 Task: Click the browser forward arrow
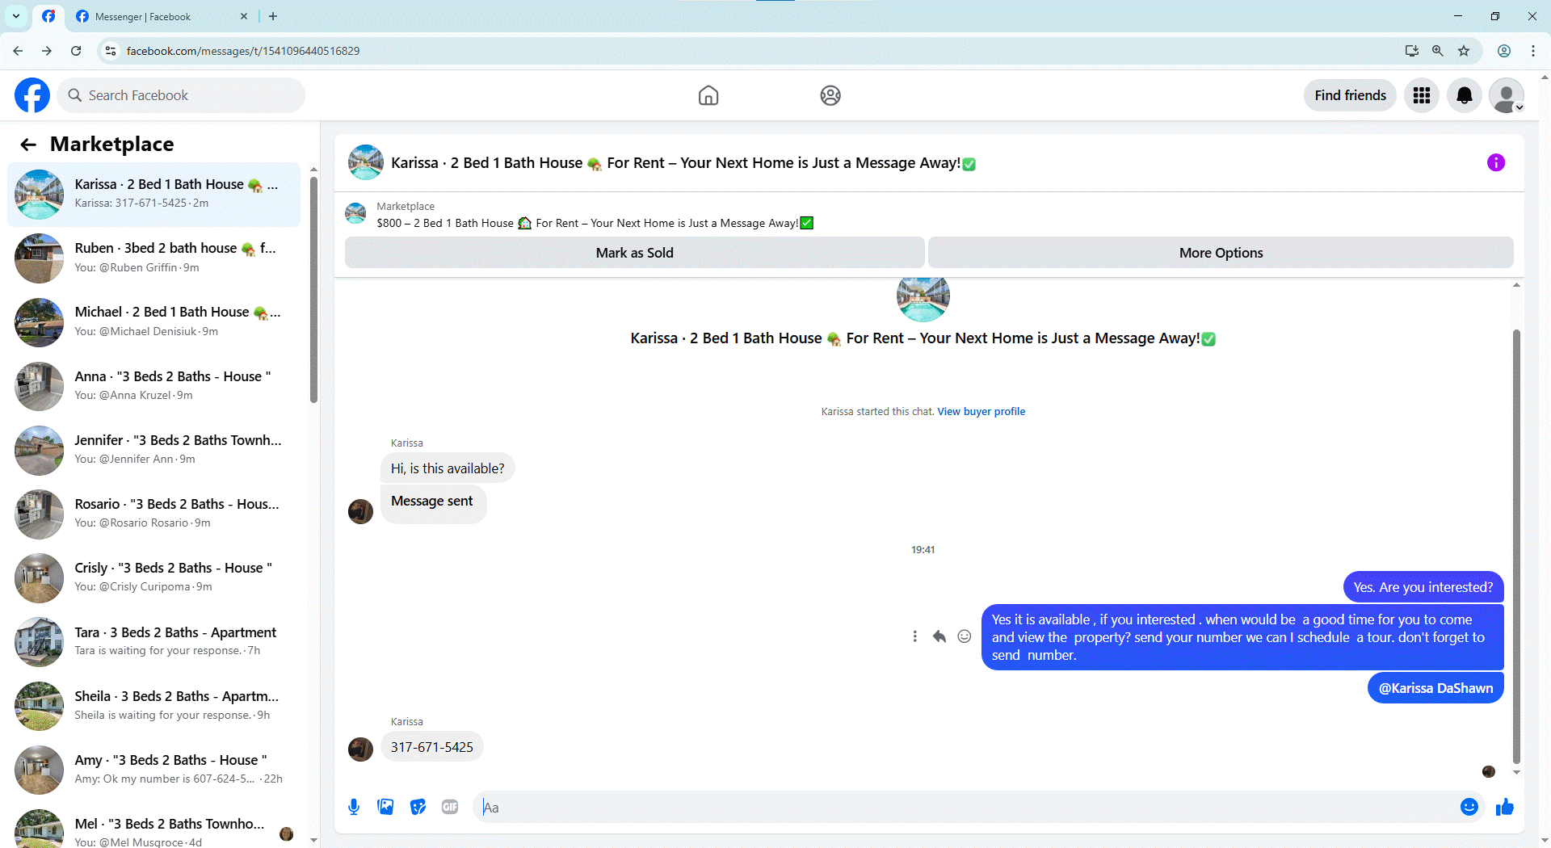pos(47,51)
